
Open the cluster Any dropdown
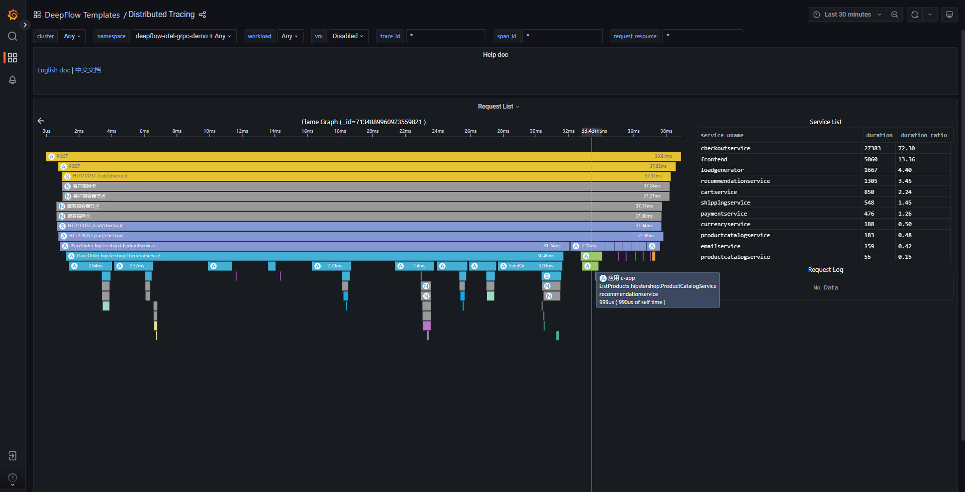(72, 36)
